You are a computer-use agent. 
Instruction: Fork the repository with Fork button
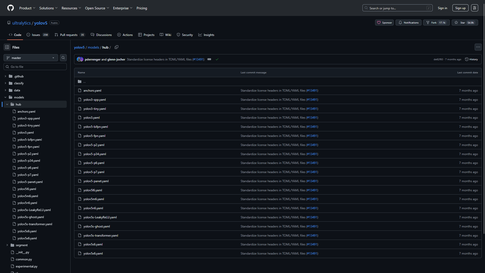[x=436, y=23]
